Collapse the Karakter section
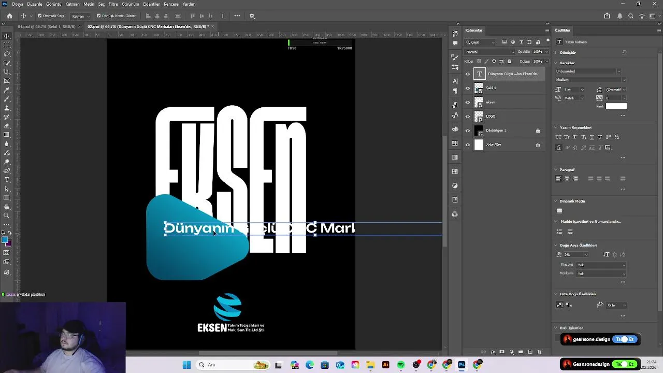Image resolution: width=663 pixels, height=373 pixels. (556, 63)
